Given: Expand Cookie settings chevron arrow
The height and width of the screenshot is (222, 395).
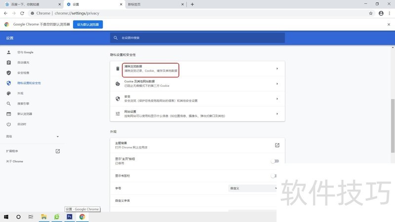Looking at the screenshot, I should click(x=277, y=83).
